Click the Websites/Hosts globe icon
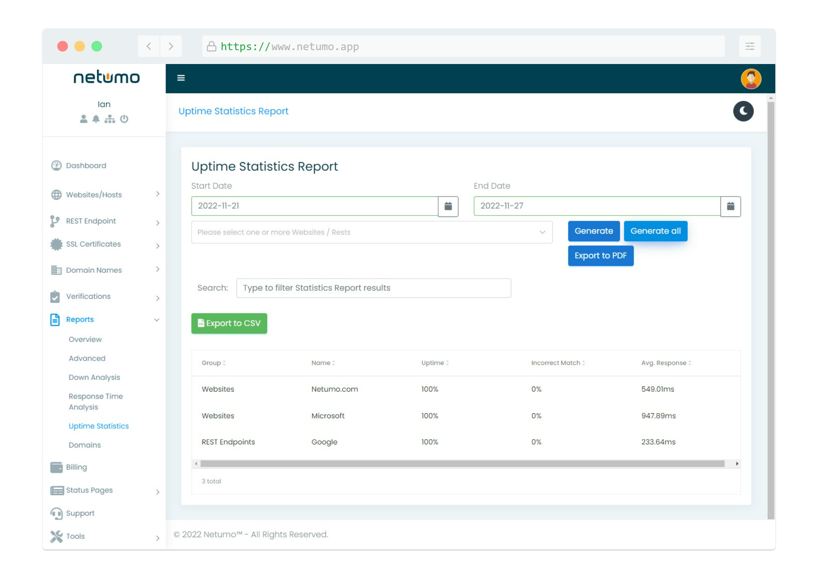818x578 pixels. coord(56,195)
